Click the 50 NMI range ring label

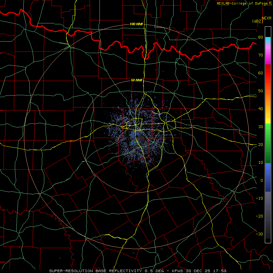click(x=136, y=80)
